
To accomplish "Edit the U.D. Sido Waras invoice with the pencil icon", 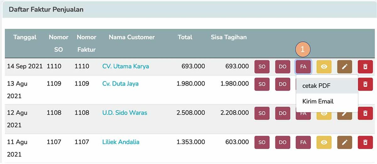I will point(345,114).
